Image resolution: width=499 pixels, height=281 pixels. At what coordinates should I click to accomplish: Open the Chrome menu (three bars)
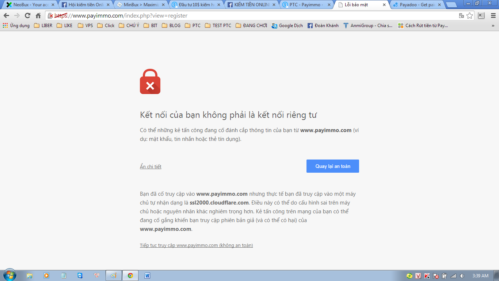click(x=493, y=16)
